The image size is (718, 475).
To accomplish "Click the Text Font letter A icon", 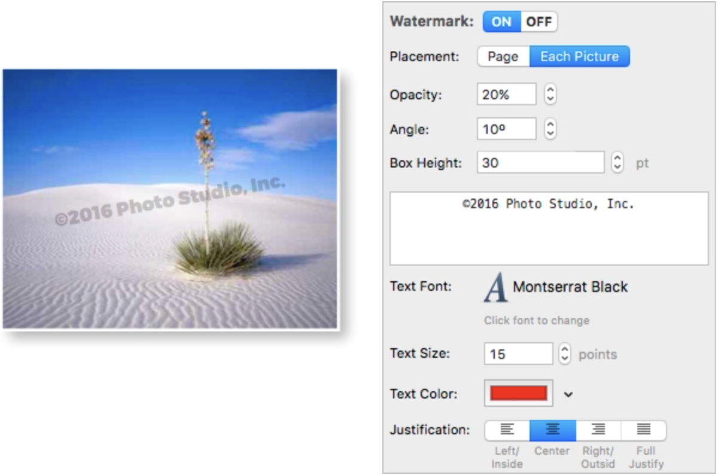I will pyautogui.click(x=495, y=287).
